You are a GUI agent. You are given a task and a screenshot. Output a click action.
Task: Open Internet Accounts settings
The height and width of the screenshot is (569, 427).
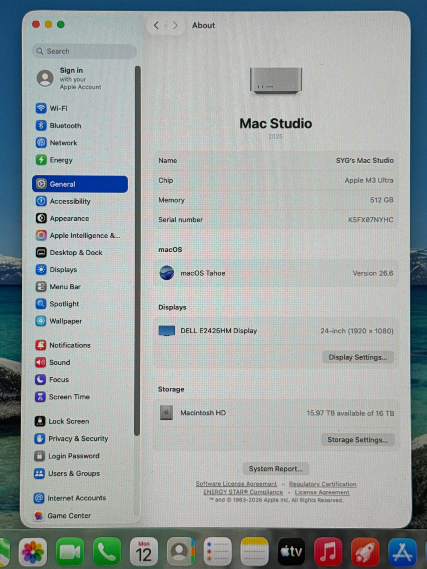click(x=70, y=498)
